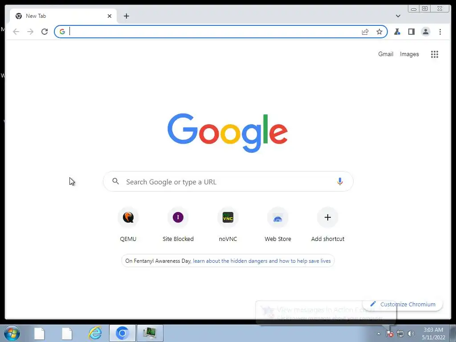Expand the tab search chevron
Screen dimensions: 456x342
398,16
